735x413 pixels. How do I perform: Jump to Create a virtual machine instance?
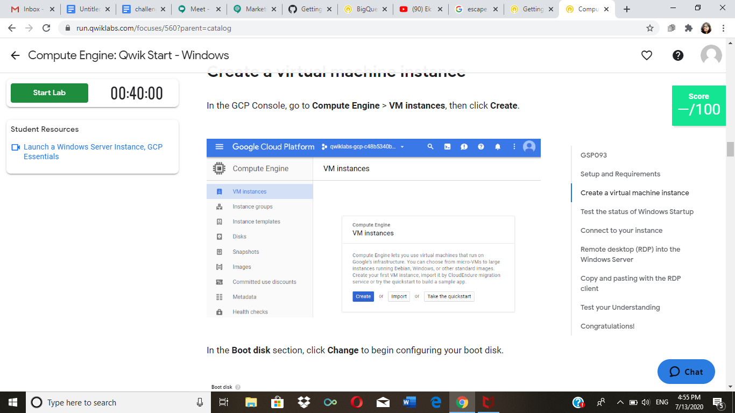pos(635,193)
